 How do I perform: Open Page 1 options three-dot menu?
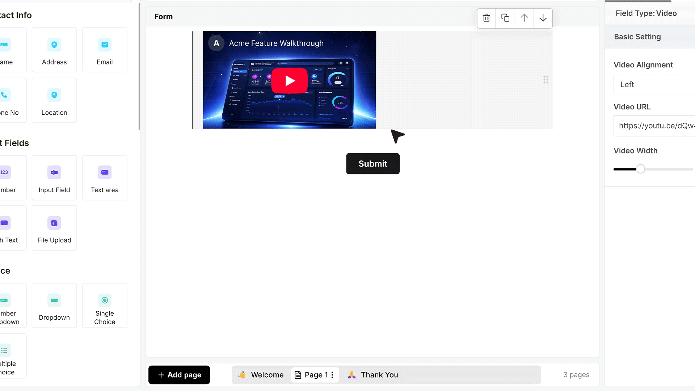click(332, 375)
